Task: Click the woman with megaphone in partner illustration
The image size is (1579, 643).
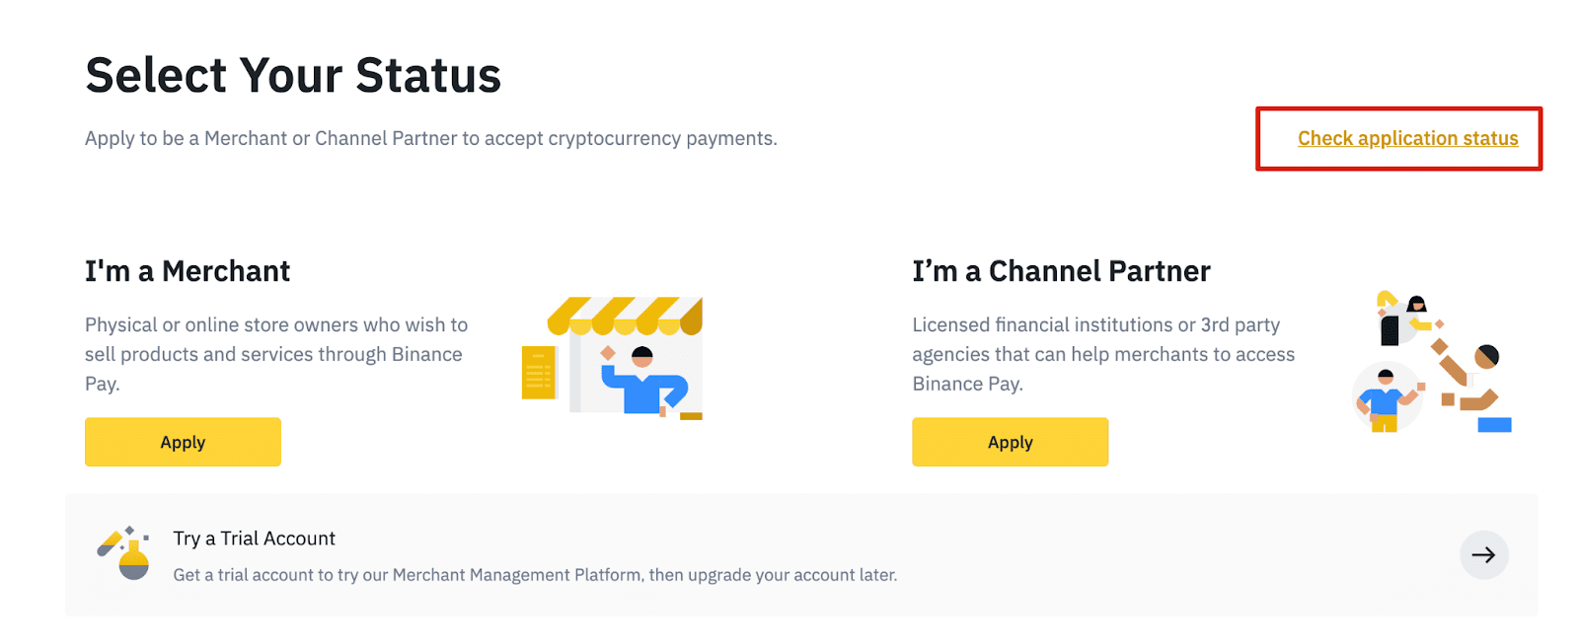Action: tap(1404, 318)
